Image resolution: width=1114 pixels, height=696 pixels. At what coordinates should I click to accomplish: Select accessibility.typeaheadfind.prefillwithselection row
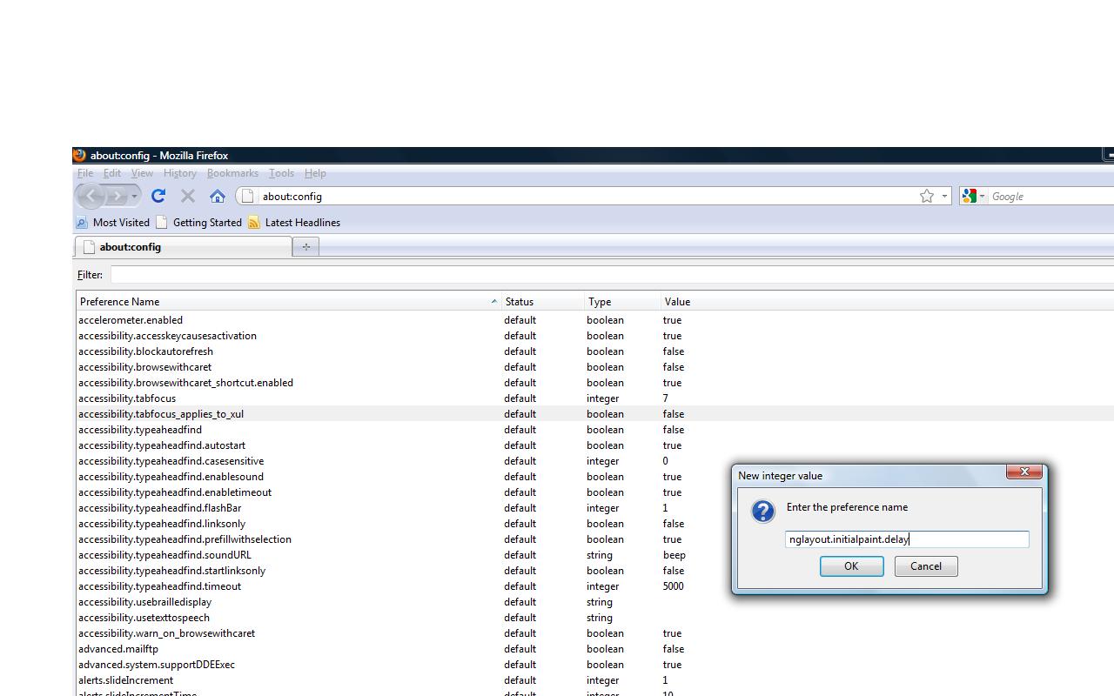(594, 539)
